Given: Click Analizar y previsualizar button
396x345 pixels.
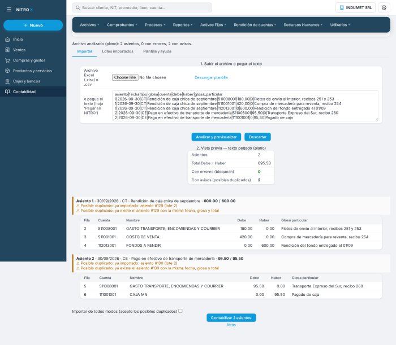Looking at the screenshot, I should click(x=216, y=137).
